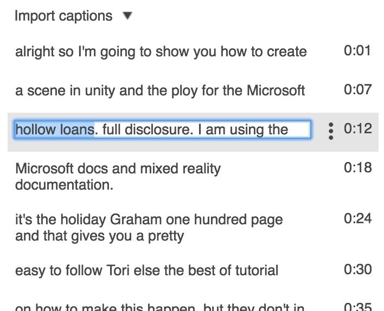This screenshot has height=311, width=384.
Task: Jump to the 0:07 timestamp
Action: [x=357, y=89]
